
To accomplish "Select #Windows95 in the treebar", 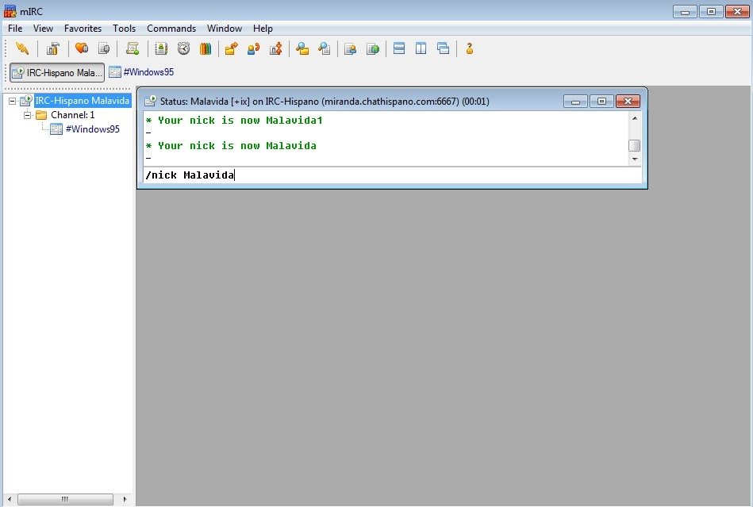I will click(92, 129).
